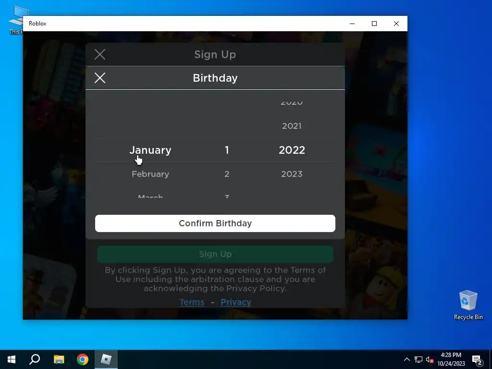The height and width of the screenshot is (369, 492).
Task: Select the Recycle Bin desktop icon
Action: (468, 305)
